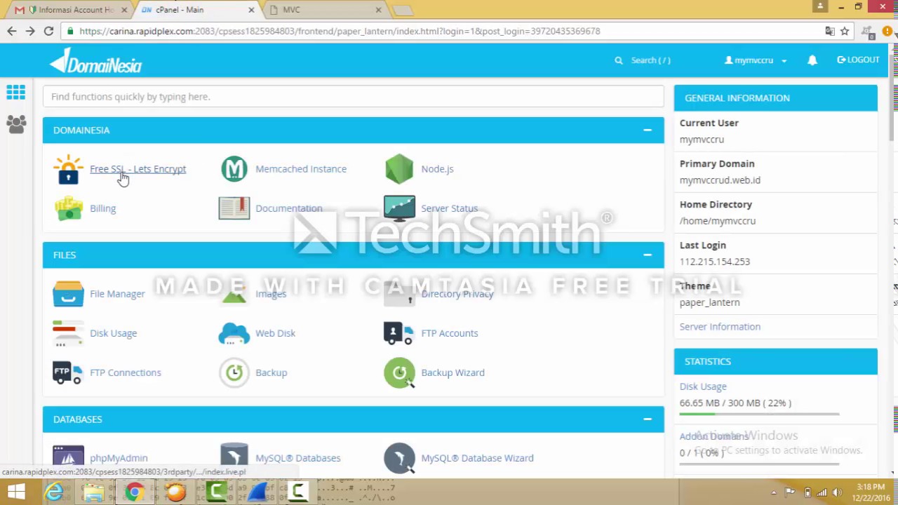The height and width of the screenshot is (505, 898).
Task: Open the Server Status link text
Action: coord(449,208)
